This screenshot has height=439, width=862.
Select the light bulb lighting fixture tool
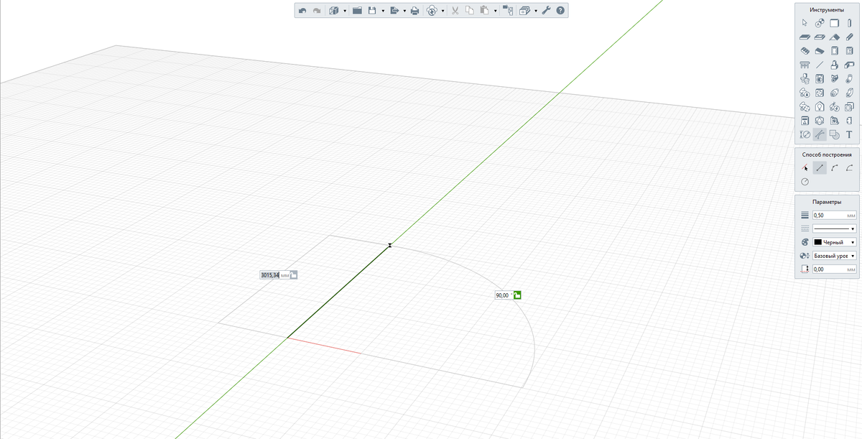point(820,106)
